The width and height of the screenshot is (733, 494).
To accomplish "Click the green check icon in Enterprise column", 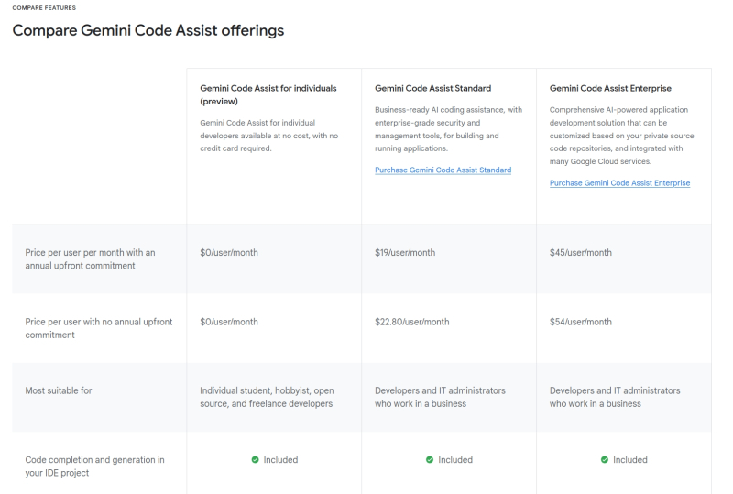I will pyautogui.click(x=605, y=460).
